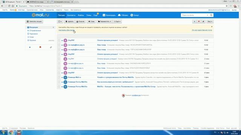Tick checkbox for 'Как воспользоваться почтой с мобильного' email
Viewport: 241px width, 135px height.
[59, 82]
